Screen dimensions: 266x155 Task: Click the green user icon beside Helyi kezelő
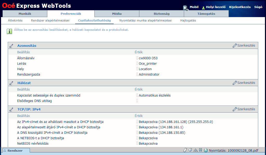pos(203,8)
